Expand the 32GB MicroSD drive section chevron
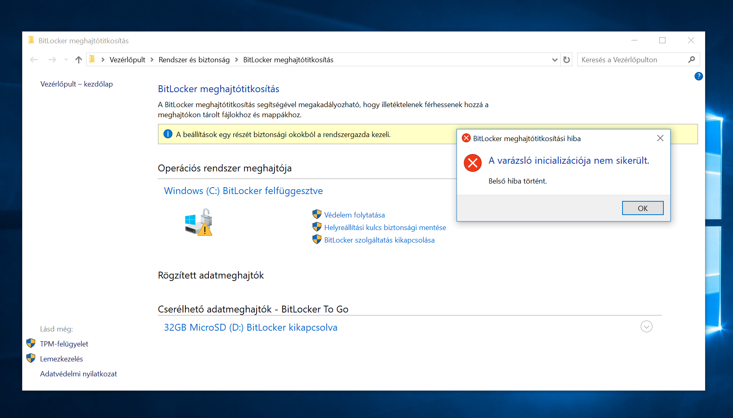 click(646, 327)
